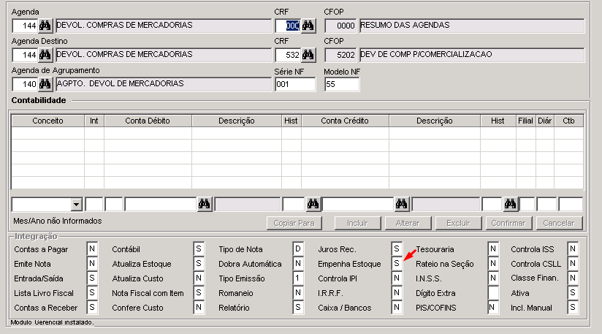Viewport: 602px width, 334px height.
Task: Select the Empenha Estoque flag field
Action: pyautogui.click(x=397, y=263)
